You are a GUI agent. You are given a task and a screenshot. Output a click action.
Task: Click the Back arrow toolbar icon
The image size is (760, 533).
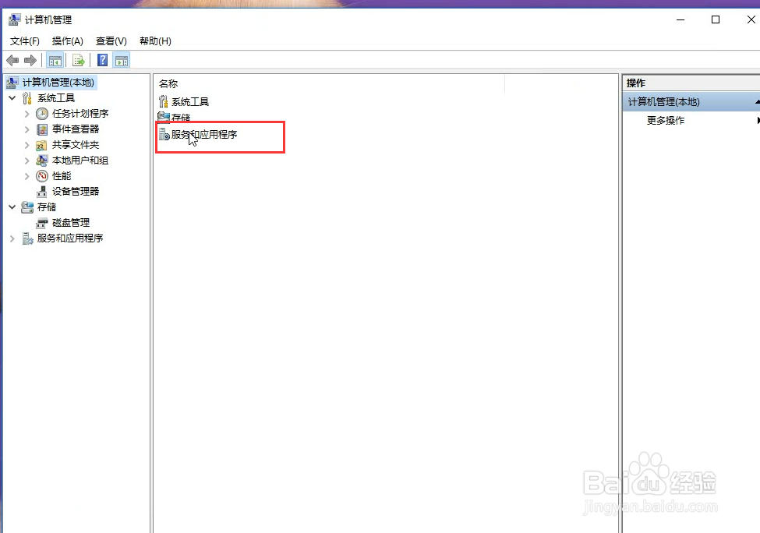point(12,61)
